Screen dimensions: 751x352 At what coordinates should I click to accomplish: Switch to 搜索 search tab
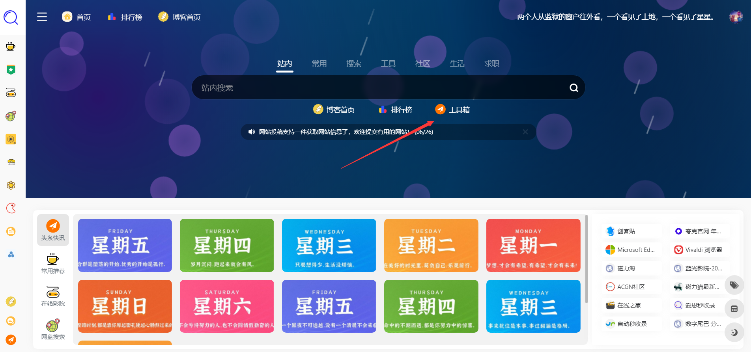click(354, 63)
